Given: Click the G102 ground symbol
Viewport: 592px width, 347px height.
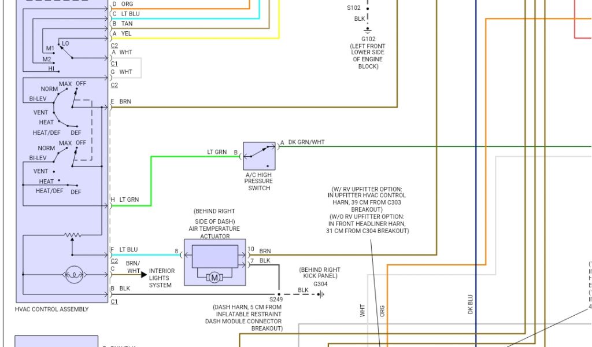Looking at the screenshot, I should 367,30.
